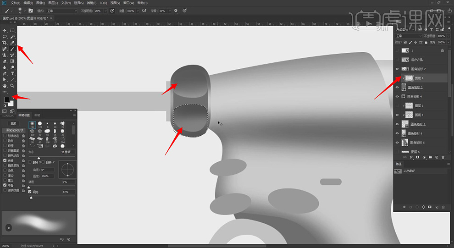
Task: Select the Gradient tool
Action: click(12, 61)
